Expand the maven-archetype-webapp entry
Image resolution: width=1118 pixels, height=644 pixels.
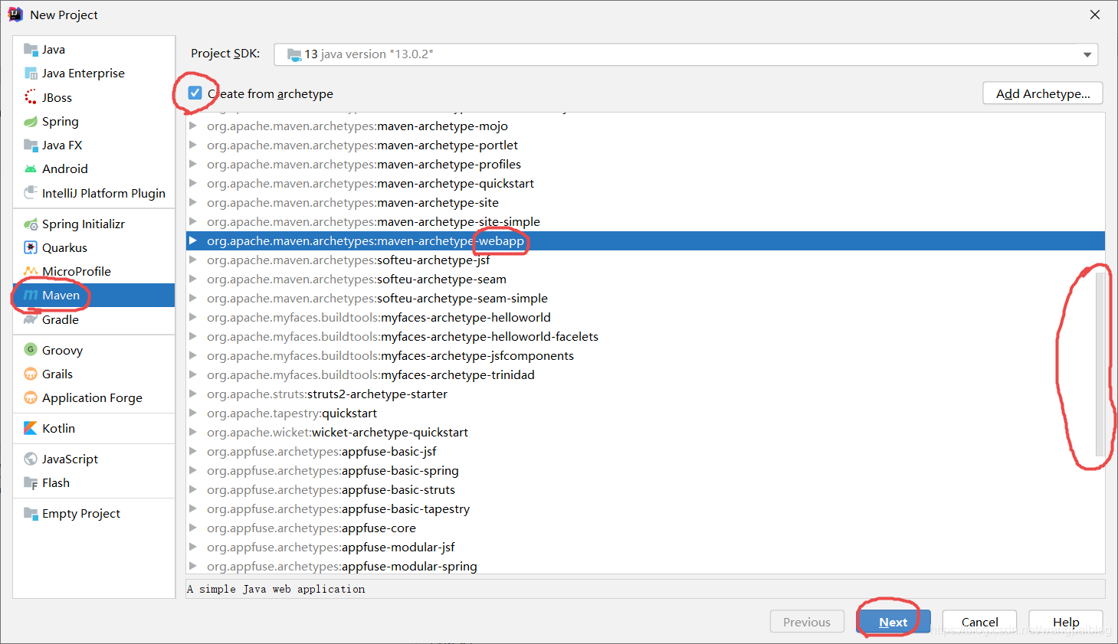(x=193, y=240)
